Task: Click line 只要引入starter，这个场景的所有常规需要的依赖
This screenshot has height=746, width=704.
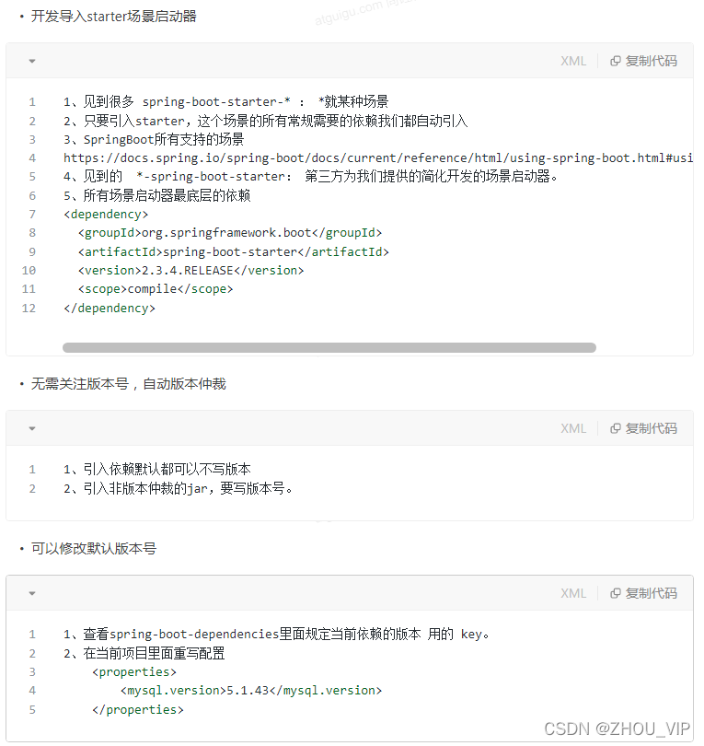Action: [266, 121]
